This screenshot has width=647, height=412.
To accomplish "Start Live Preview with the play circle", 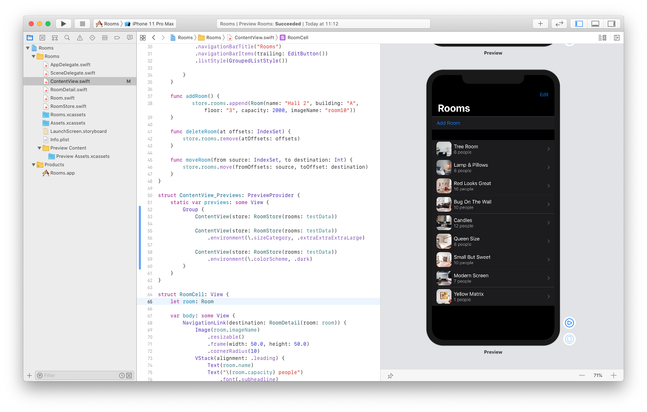I will click(569, 322).
